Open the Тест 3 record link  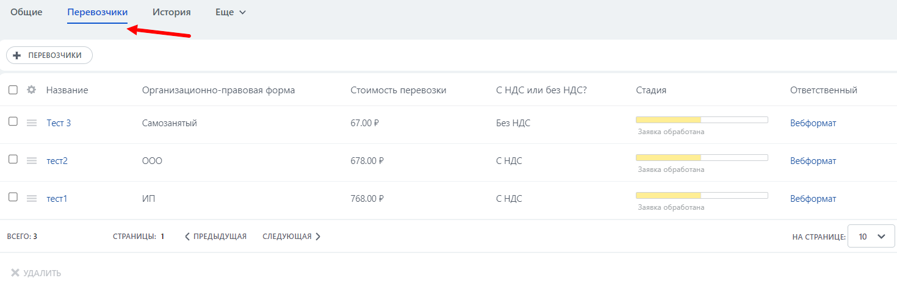tap(59, 123)
